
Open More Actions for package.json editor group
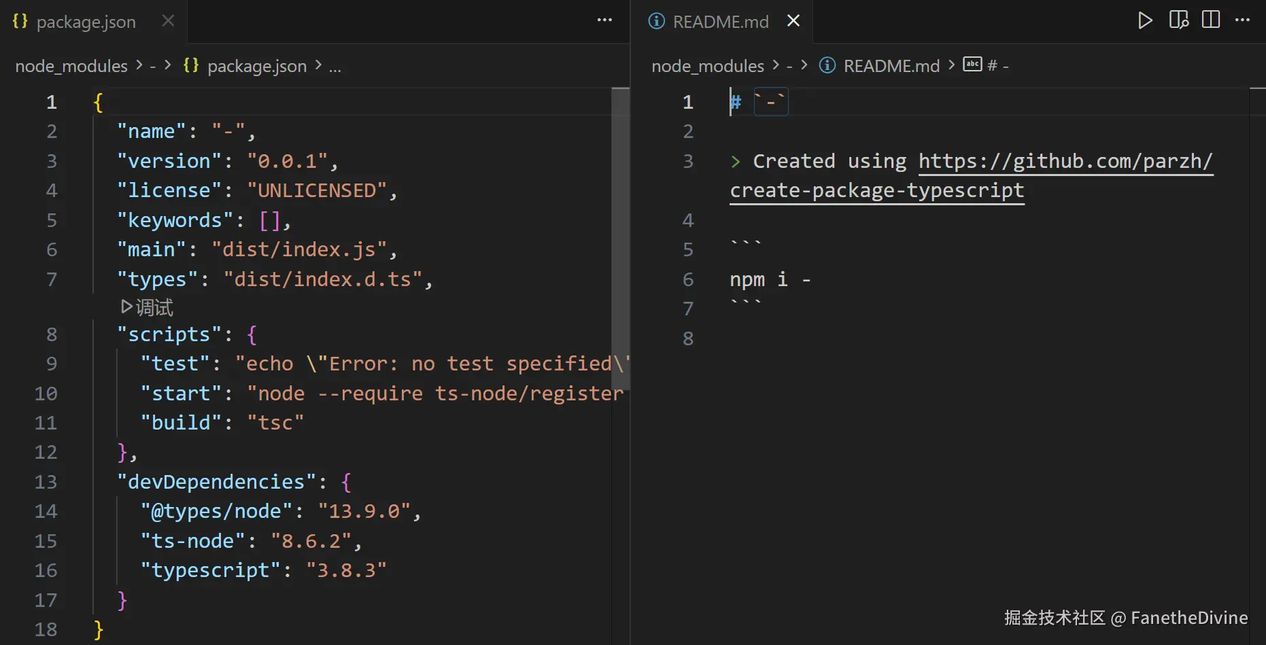click(604, 20)
